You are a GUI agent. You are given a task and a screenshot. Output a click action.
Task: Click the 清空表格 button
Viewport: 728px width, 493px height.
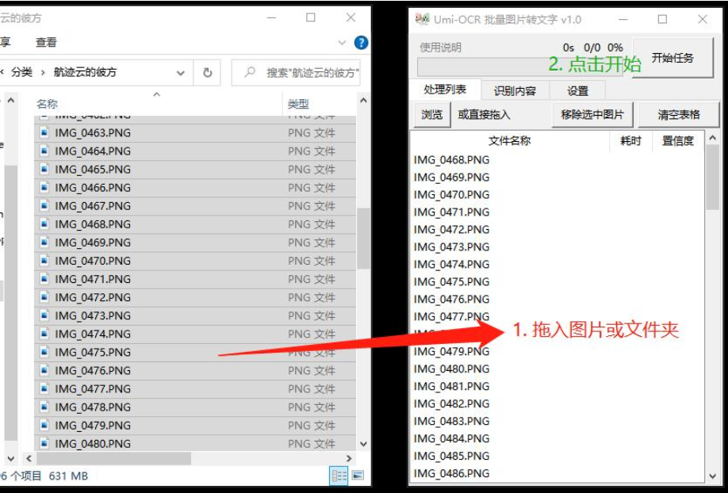pyautogui.click(x=679, y=115)
